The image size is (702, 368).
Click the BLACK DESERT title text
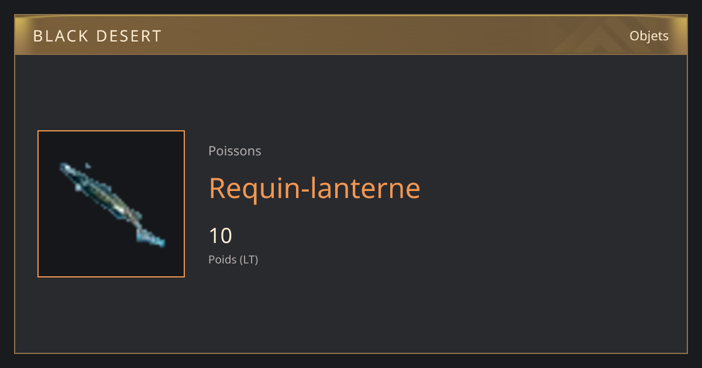tap(97, 36)
